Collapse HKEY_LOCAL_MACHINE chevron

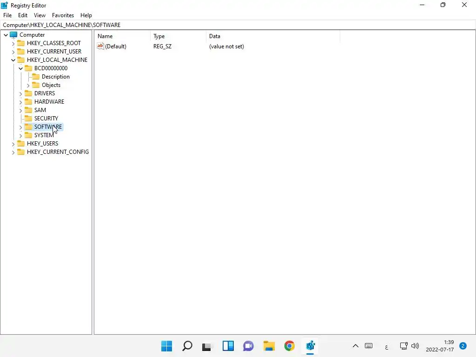click(13, 60)
